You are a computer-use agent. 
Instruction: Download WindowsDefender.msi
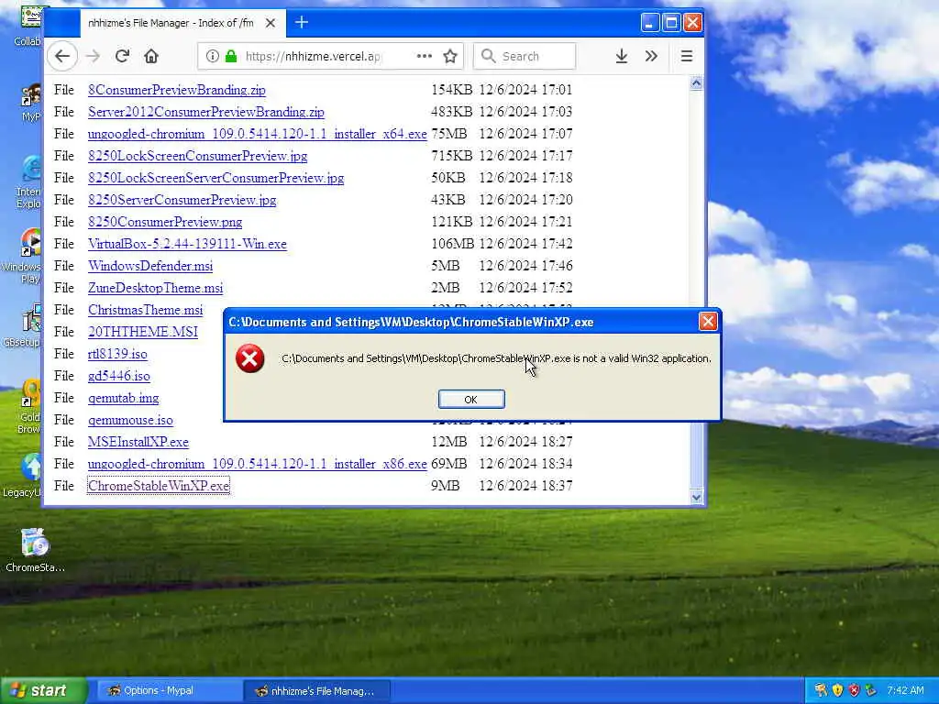[x=150, y=266]
